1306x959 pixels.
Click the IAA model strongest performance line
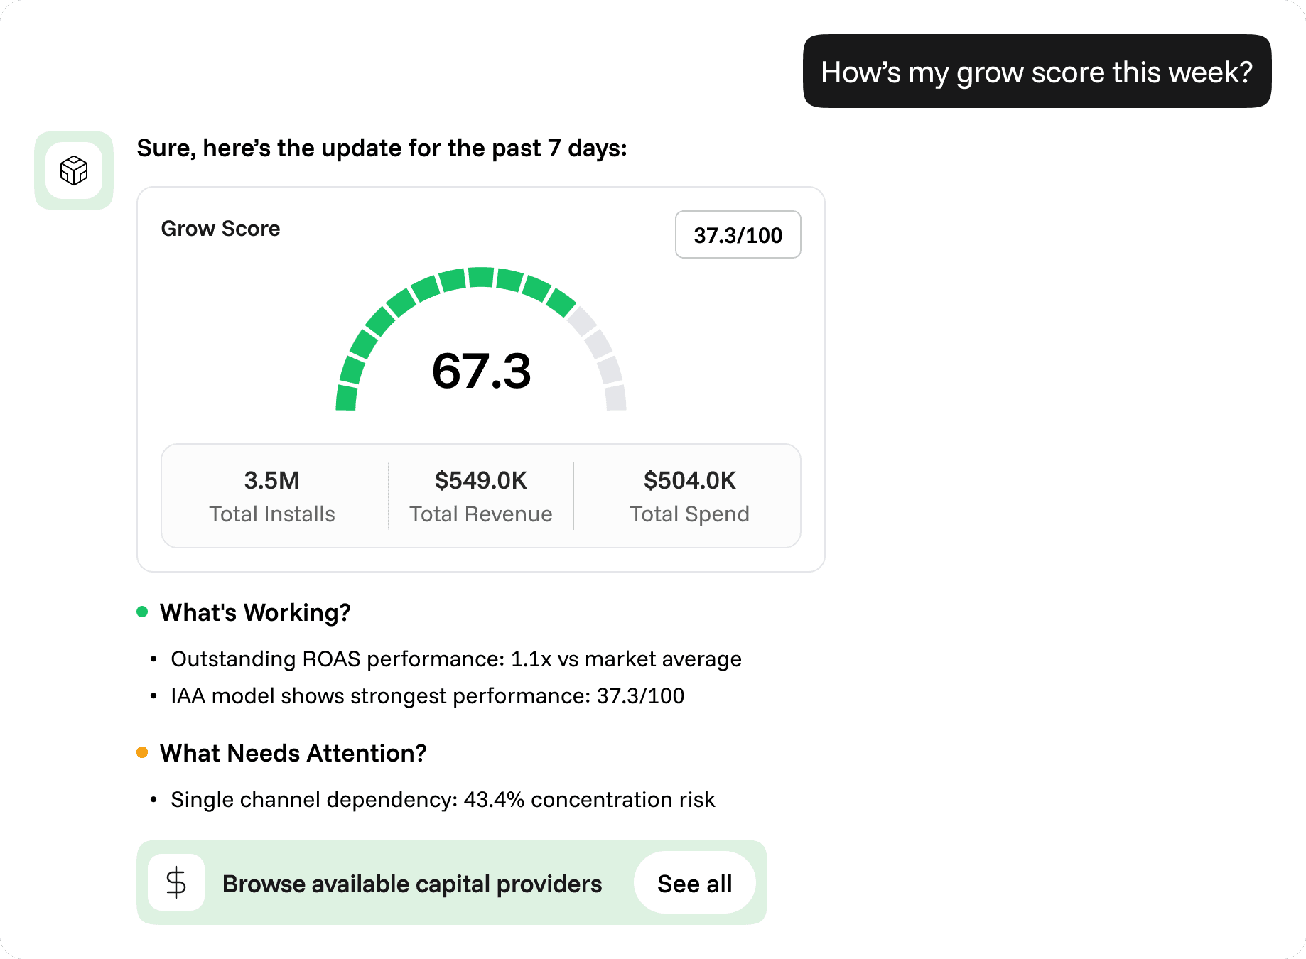tap(427, 696)
